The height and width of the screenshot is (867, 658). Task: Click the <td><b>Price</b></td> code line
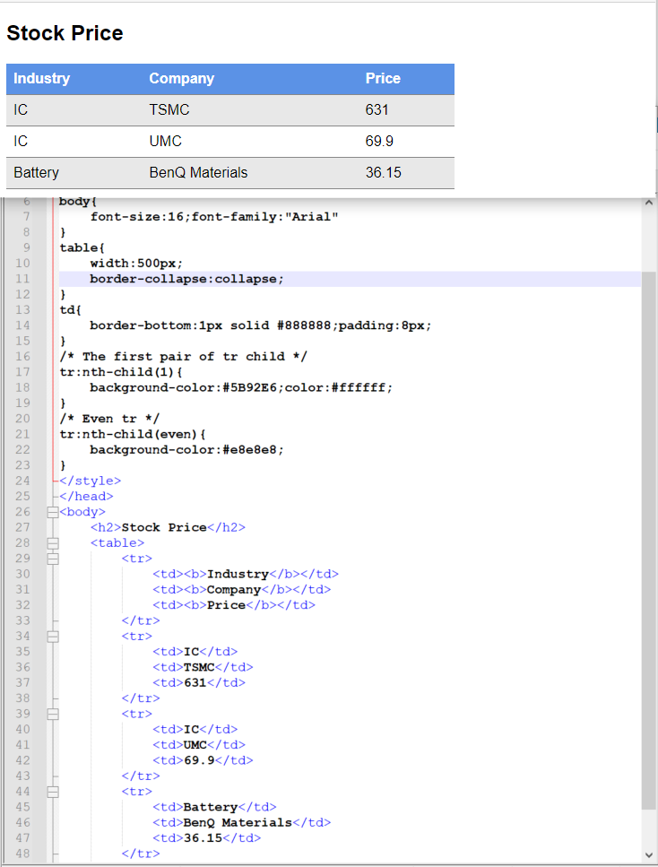click(x=234, y=605)
